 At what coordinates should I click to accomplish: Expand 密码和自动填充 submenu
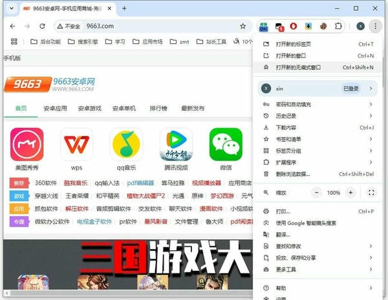point(318,104)
